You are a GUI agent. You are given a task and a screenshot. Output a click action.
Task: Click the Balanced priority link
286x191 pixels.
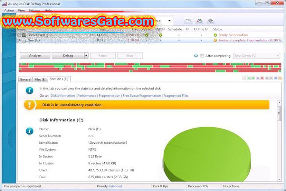tap(115, 186)
